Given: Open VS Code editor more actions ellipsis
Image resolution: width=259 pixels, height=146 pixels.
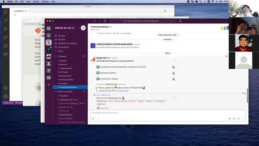Looking at the screenshot, I should coord(170,11).
